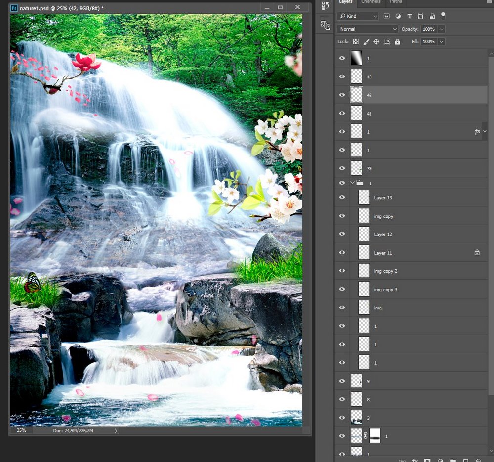This screenshot has width=494, height=462.
Task: Toggle visibility of the img copy layer
Action: (x=342, y=216)
